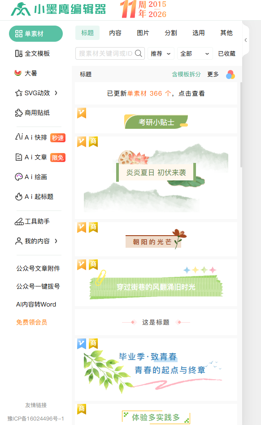Open 公众号文章附件 link
Screen dimensions: 261x425
38,268
